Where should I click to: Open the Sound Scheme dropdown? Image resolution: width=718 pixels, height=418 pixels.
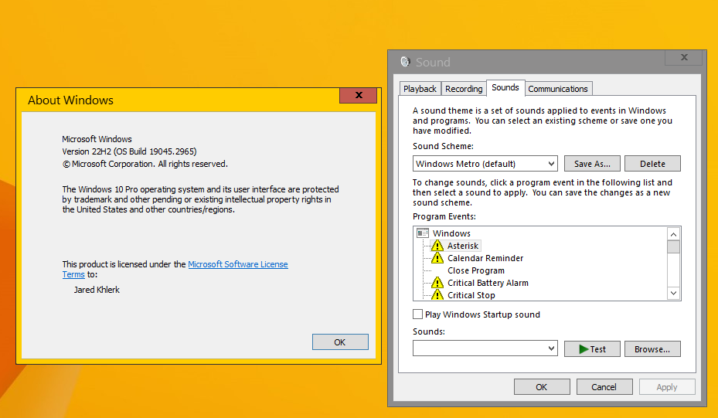pyautogui.click(x=485, y=164)
